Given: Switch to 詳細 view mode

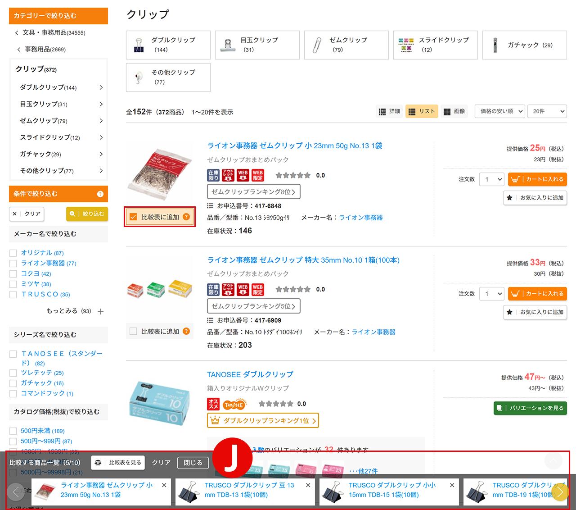Looking at the screenshot, I should 390,111.
